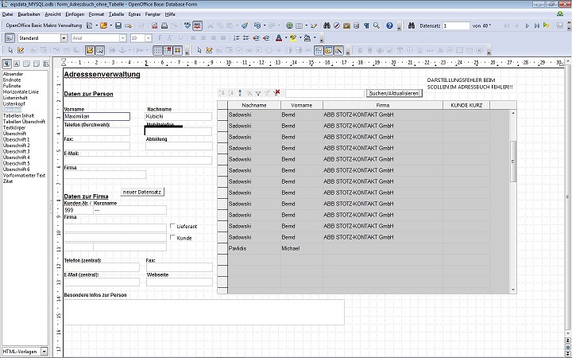Go to the next record arrow
This screenshot has width=572, height=358.
click(526, 25)
